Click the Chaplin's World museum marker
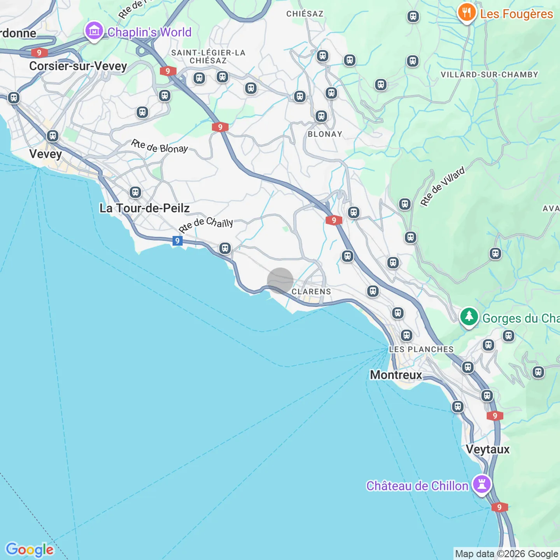560x560 pixels. [94, 31]
